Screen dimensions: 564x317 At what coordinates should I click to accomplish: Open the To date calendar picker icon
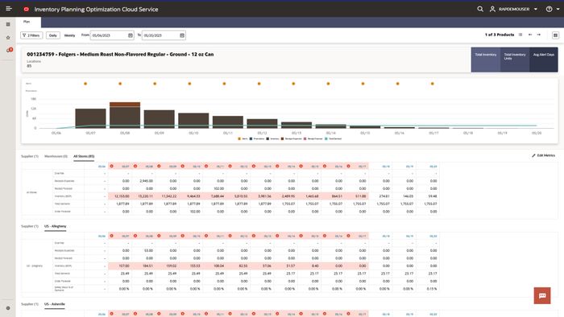point(182,35)
